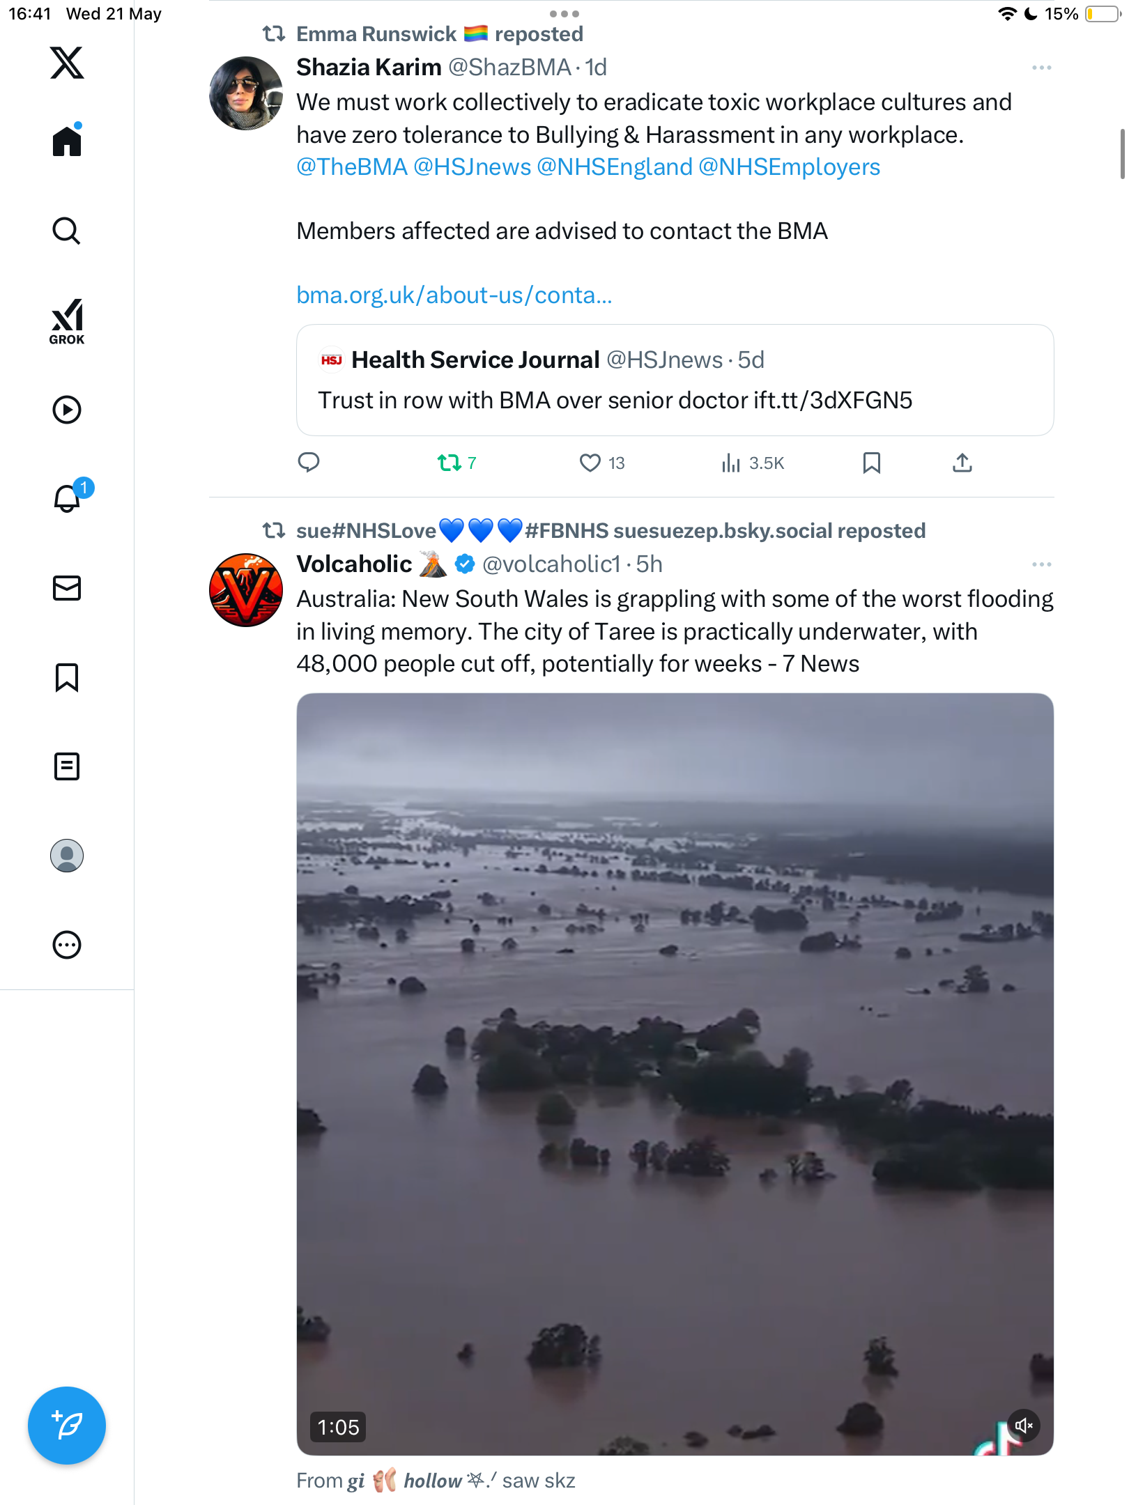Open the Grok icon in sidebar
Image resolution: width=1129 pixels, height=1505 pixels.
(67, 321)
